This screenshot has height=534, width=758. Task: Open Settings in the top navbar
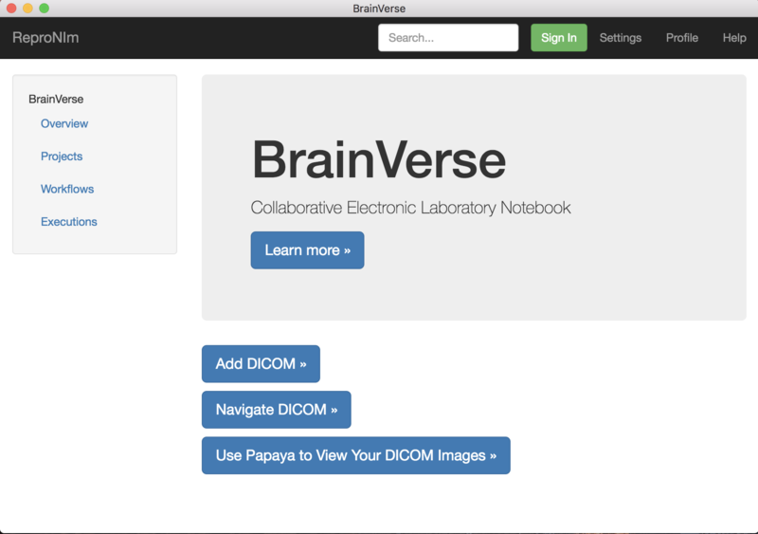(x=620, y=38)
